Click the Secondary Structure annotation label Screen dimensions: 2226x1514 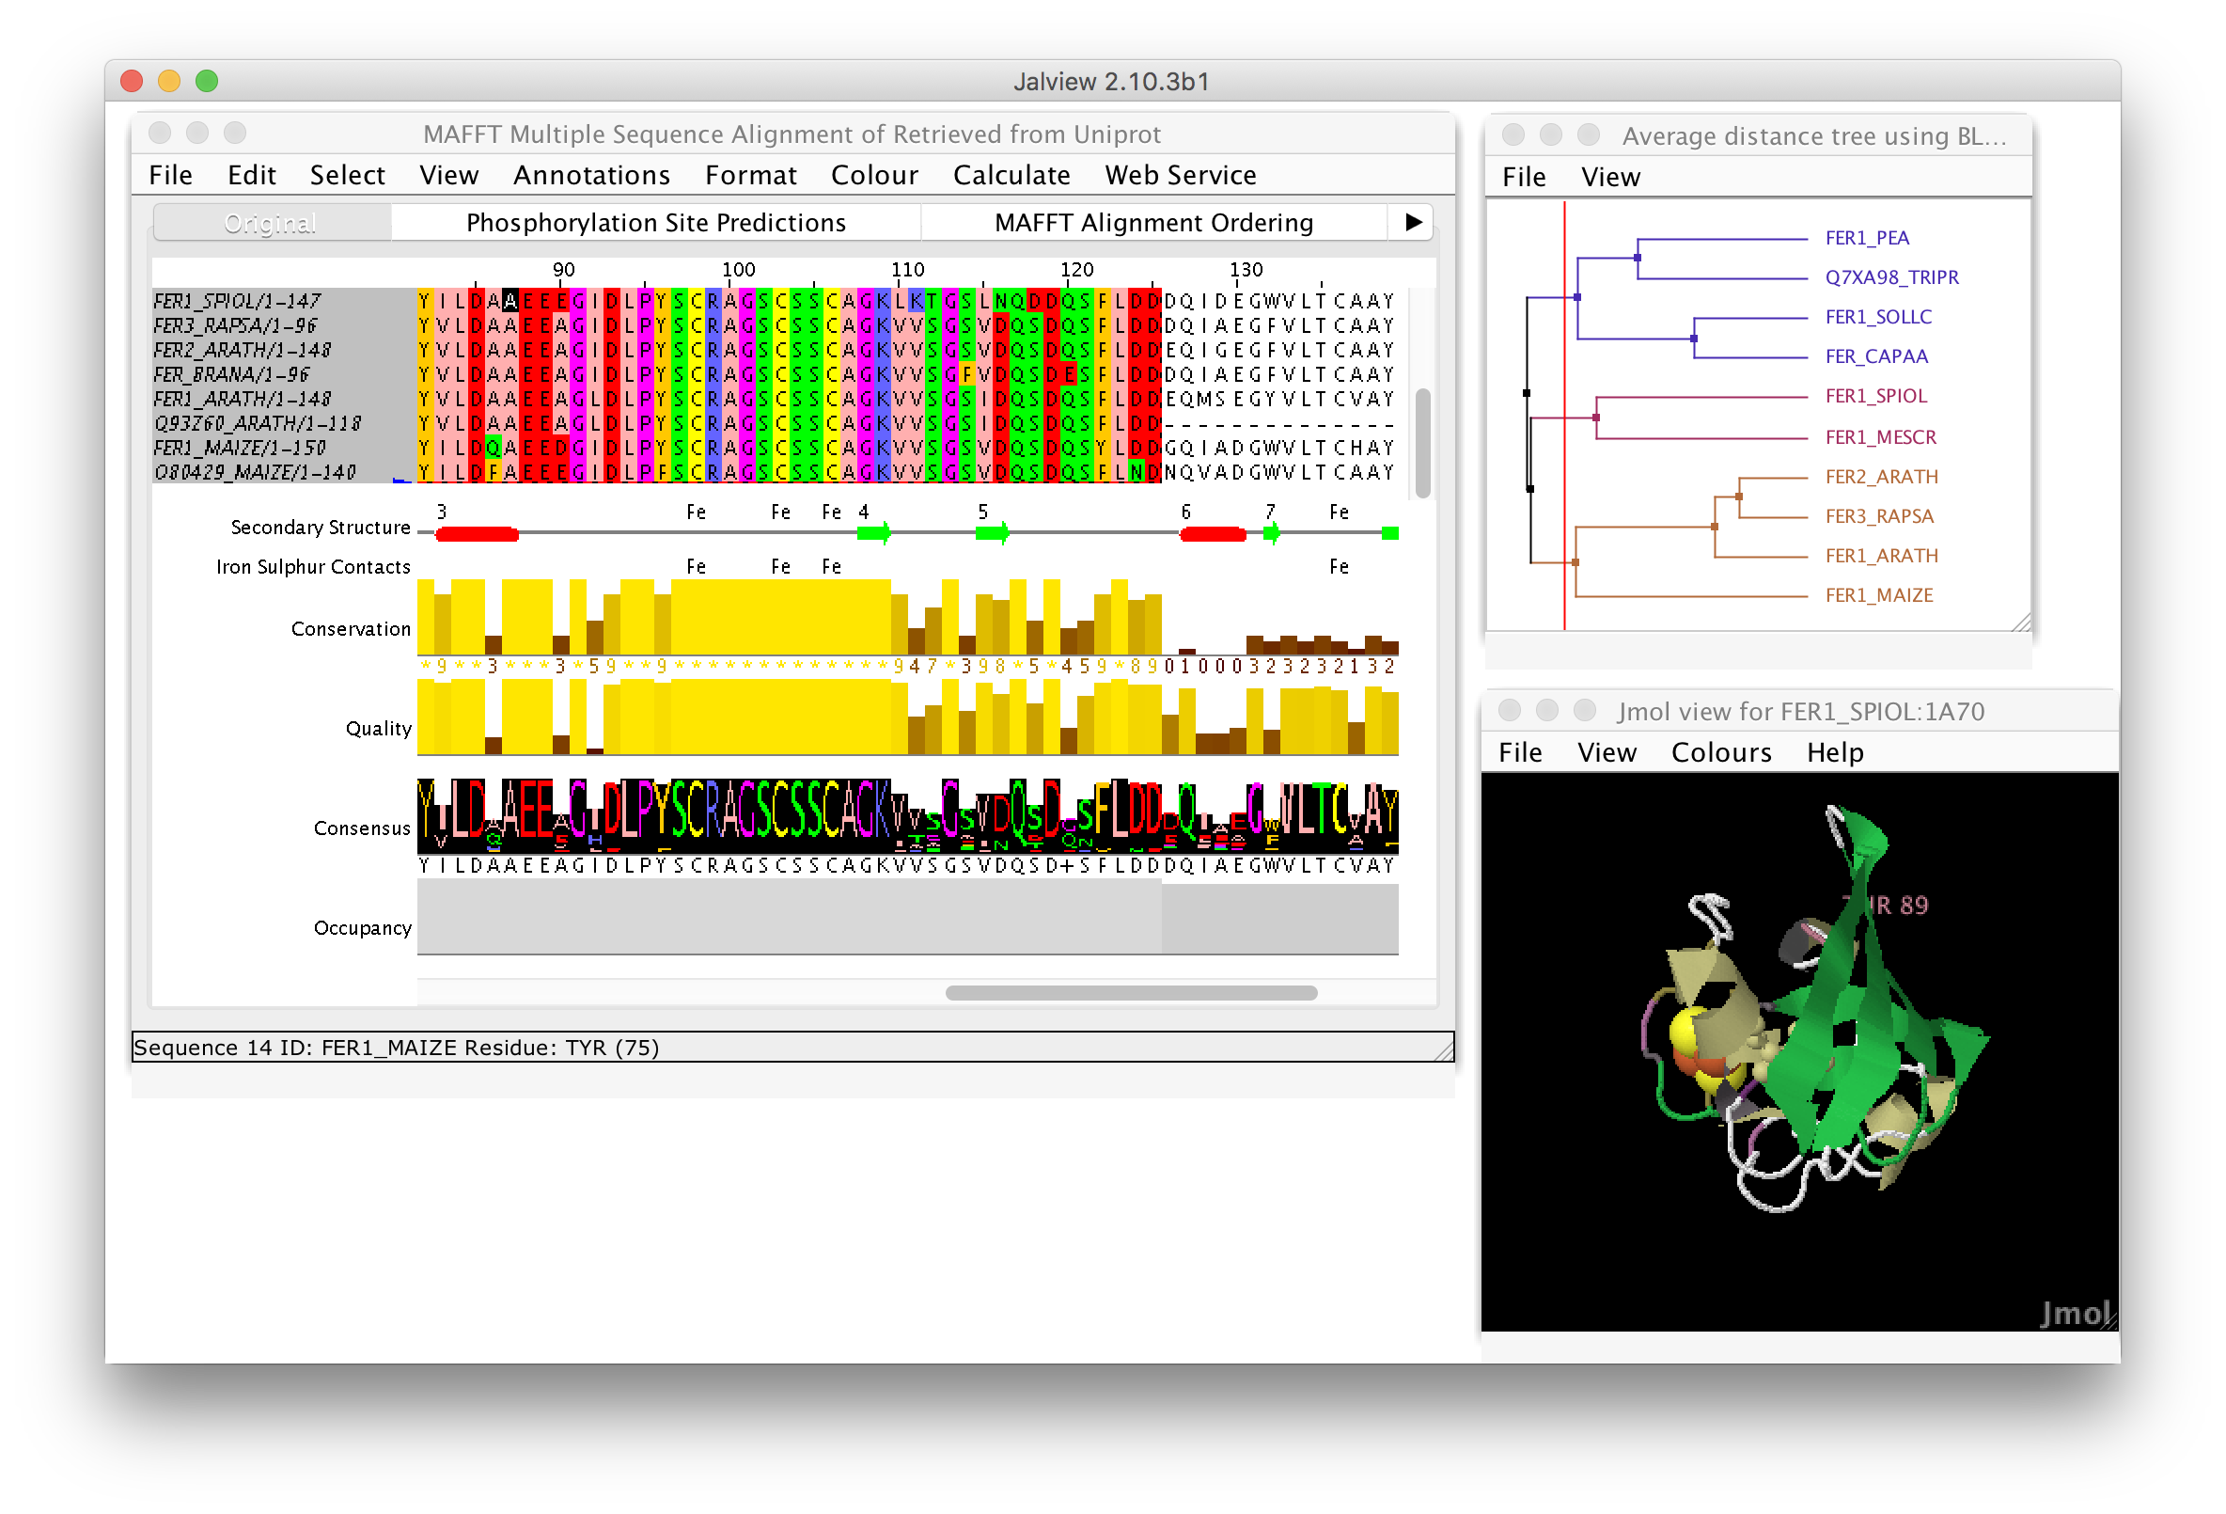click(x=320, y=528)
